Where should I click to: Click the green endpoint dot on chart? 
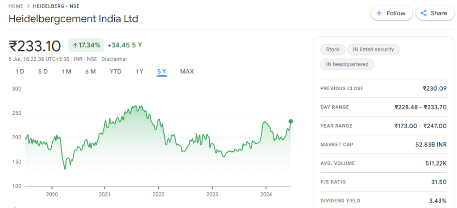pos(291,121)
